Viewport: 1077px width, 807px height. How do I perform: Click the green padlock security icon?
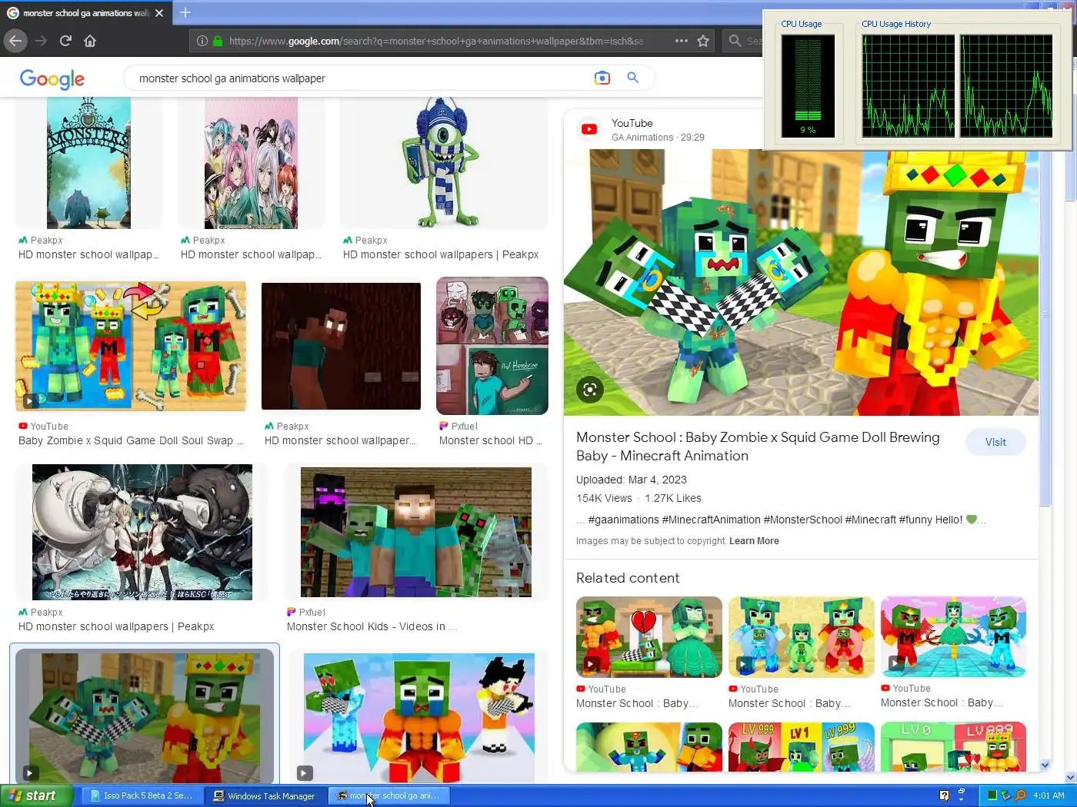point(218,41)
